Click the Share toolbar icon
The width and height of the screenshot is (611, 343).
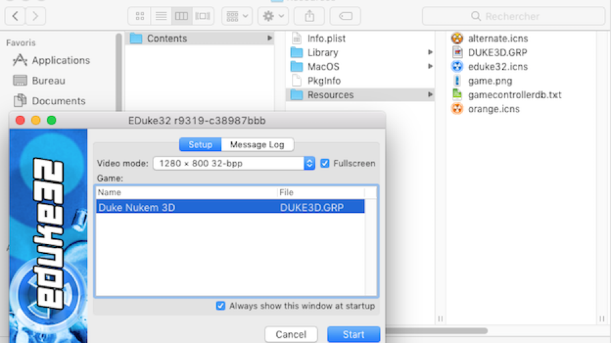tap(309, 16)
